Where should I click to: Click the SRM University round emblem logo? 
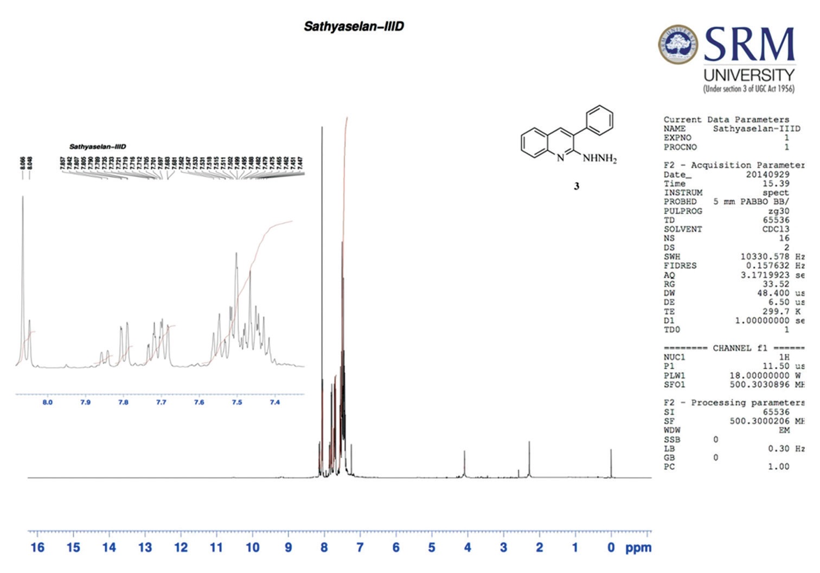coord(678,44)
